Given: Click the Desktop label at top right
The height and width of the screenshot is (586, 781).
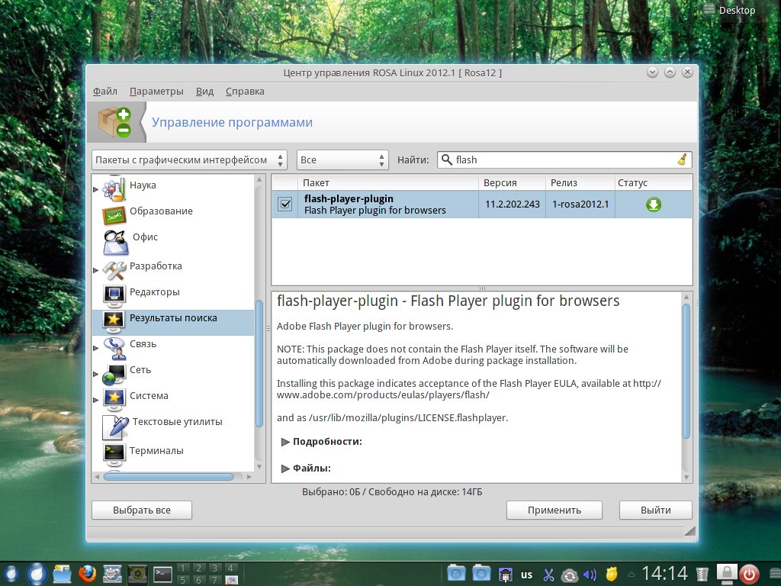Looking at the screenshot, I should [x=737, y=10].
